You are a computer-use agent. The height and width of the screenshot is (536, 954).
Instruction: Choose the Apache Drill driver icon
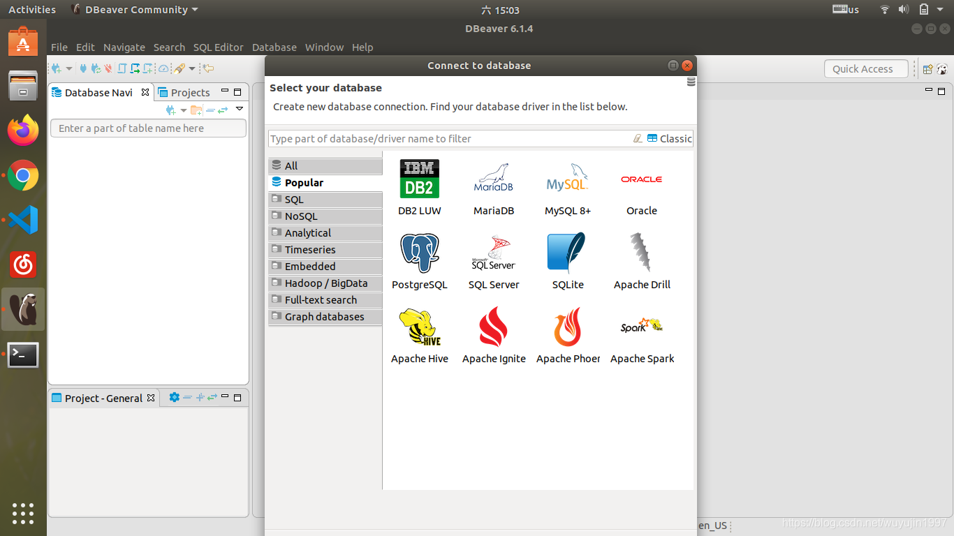coord(642,253)
